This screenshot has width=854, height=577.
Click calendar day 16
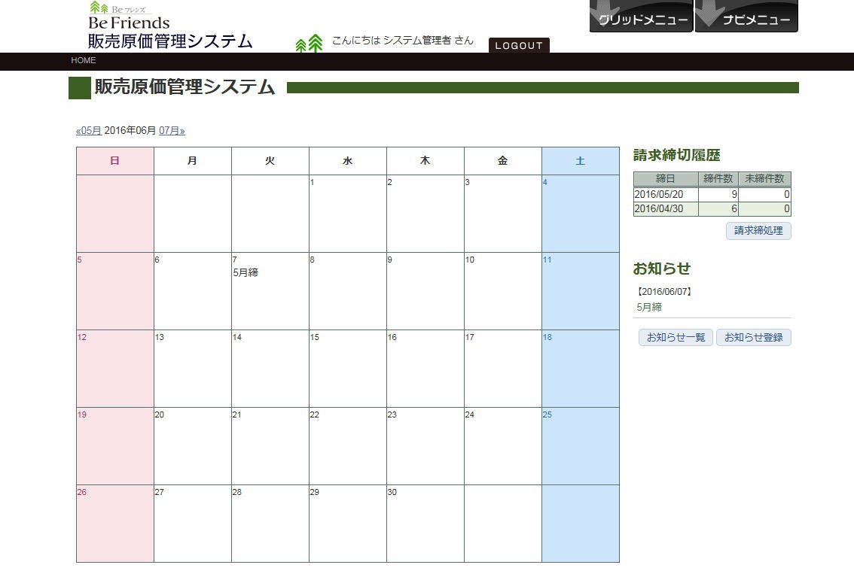[x=425, y=369]
